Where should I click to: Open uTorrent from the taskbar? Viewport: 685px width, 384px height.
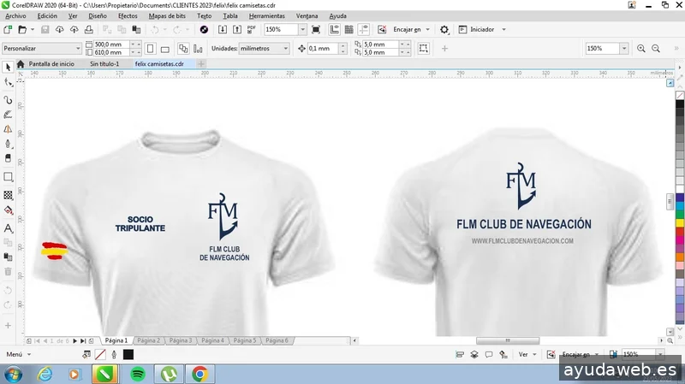(169, 375)
